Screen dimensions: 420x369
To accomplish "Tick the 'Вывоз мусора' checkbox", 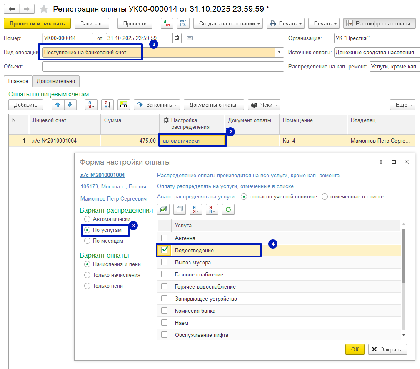I will tap(165, 263).
